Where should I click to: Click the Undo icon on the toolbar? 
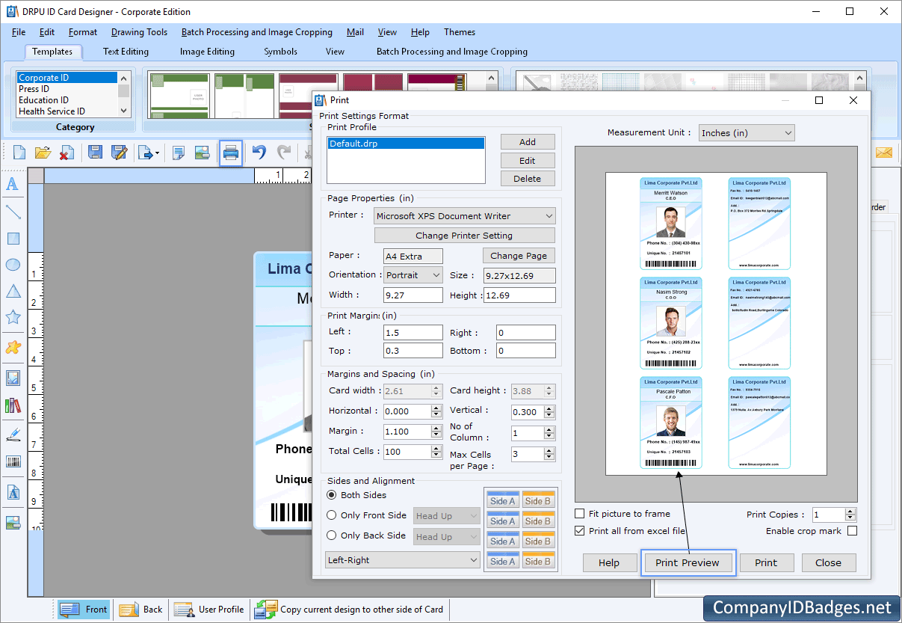click(x=259, y=153)
